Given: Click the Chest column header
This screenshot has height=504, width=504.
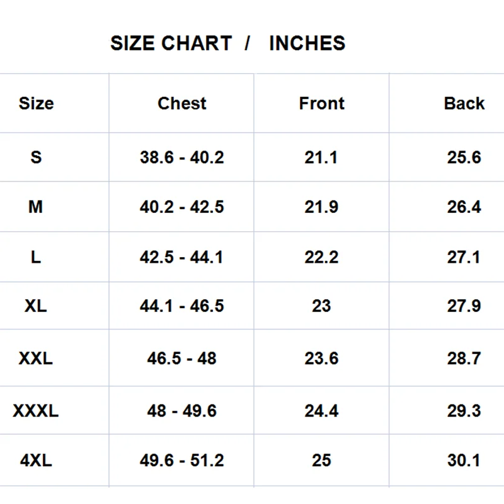Looking at the screenshot, I should click(182, 103).
